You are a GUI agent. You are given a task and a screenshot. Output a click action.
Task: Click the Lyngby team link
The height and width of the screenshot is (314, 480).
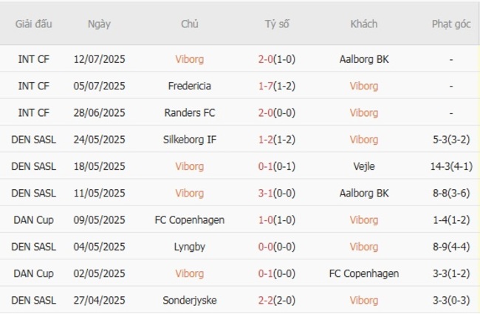point(189,247)
